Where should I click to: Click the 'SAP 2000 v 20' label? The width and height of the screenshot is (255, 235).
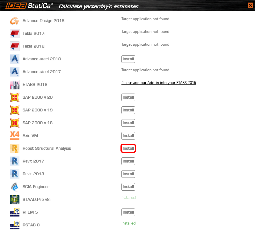(38, 97)
